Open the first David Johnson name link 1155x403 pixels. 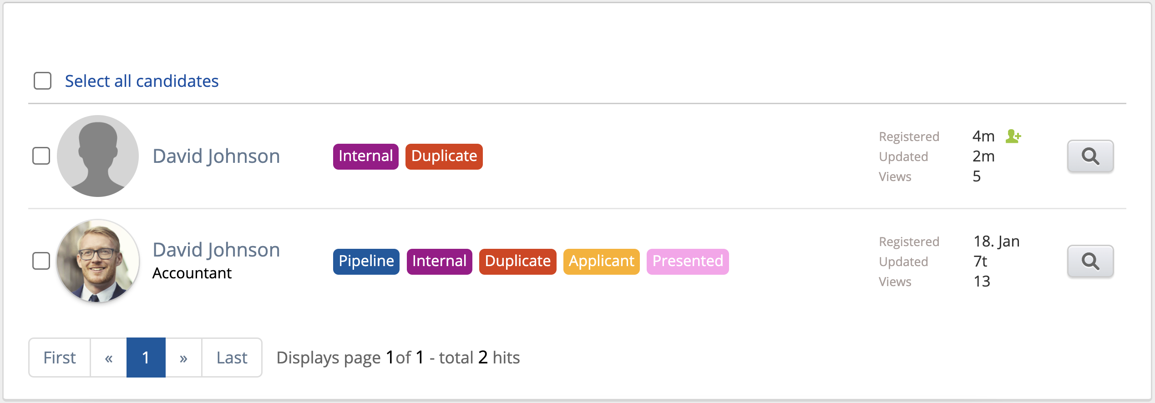coord(216,156)
